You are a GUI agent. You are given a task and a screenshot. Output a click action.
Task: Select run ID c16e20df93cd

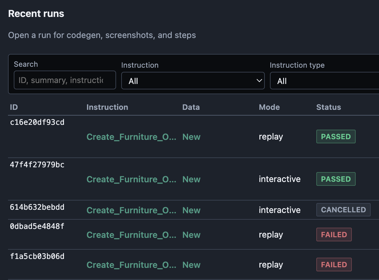pyautogui.click(x=37, y=122)
